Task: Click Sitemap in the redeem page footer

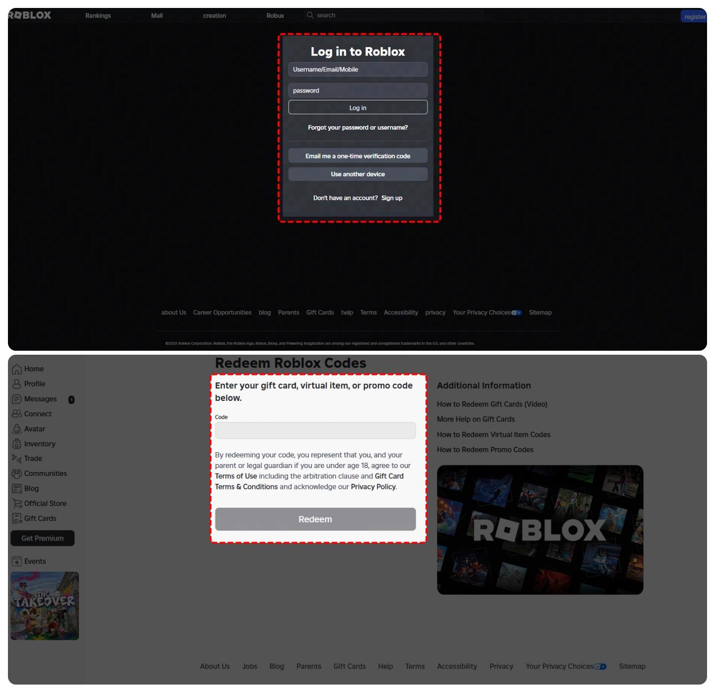Action: point(632,667)
